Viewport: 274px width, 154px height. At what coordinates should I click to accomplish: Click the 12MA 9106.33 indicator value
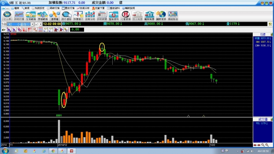coord(263,45)
